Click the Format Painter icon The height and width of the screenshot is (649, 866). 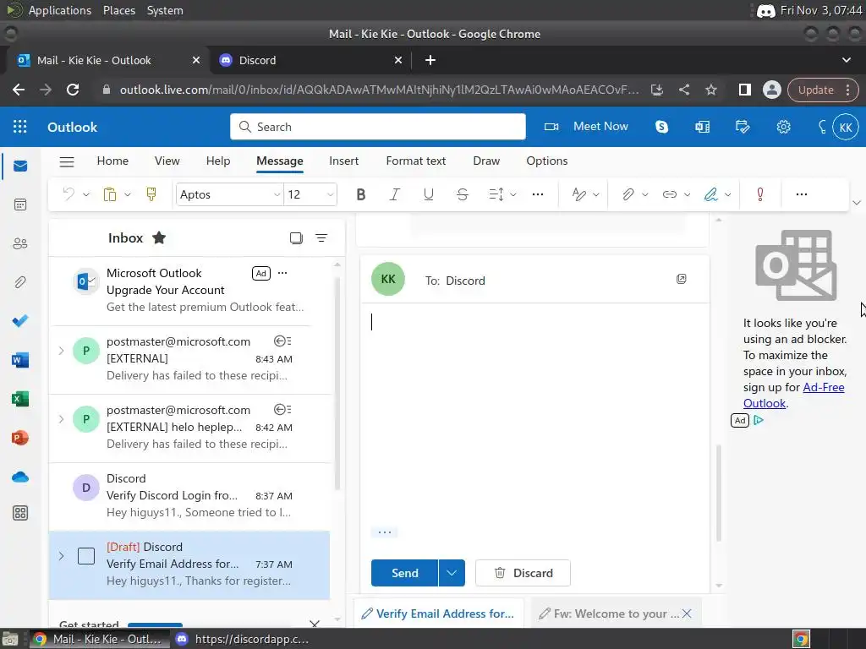tap(151, 194)
